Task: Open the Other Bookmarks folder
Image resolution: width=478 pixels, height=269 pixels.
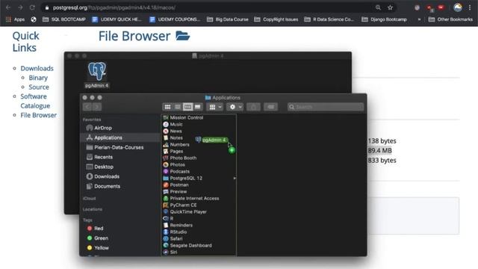Action: point(450,19)
